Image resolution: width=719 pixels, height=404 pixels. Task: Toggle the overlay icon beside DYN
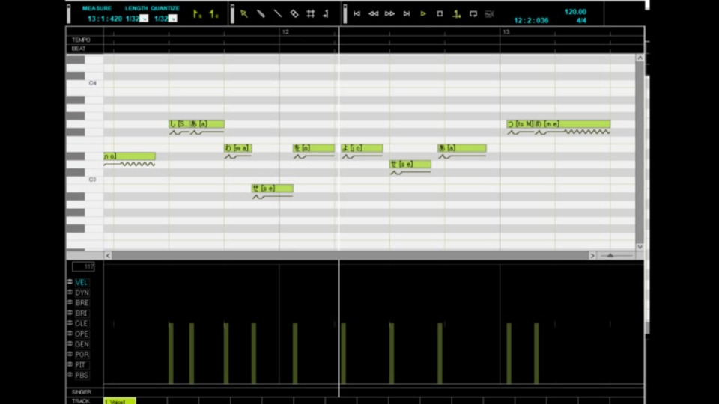pyautogui.click(x=70, y=292)
